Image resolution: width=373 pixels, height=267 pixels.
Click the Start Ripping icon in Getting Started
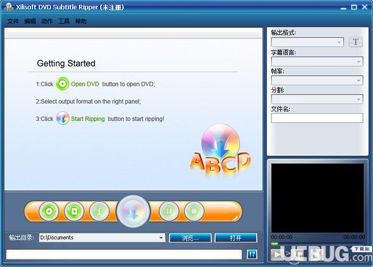63,119
